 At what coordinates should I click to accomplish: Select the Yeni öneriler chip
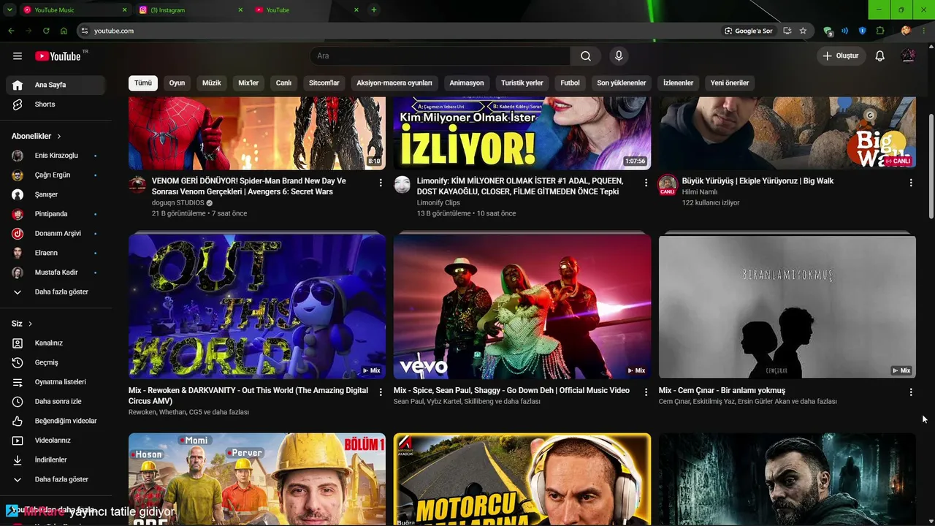(x=730, y=83)
